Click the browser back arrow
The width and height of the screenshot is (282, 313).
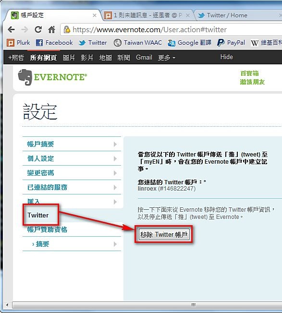point(11,30)
